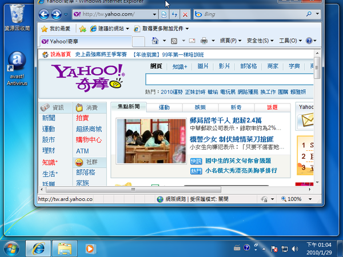Open the search provider dropdown arrow
This screenshot has height=257, width=343.
317,14
